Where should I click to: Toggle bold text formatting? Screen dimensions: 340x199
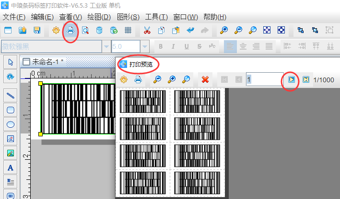(161, 46)
